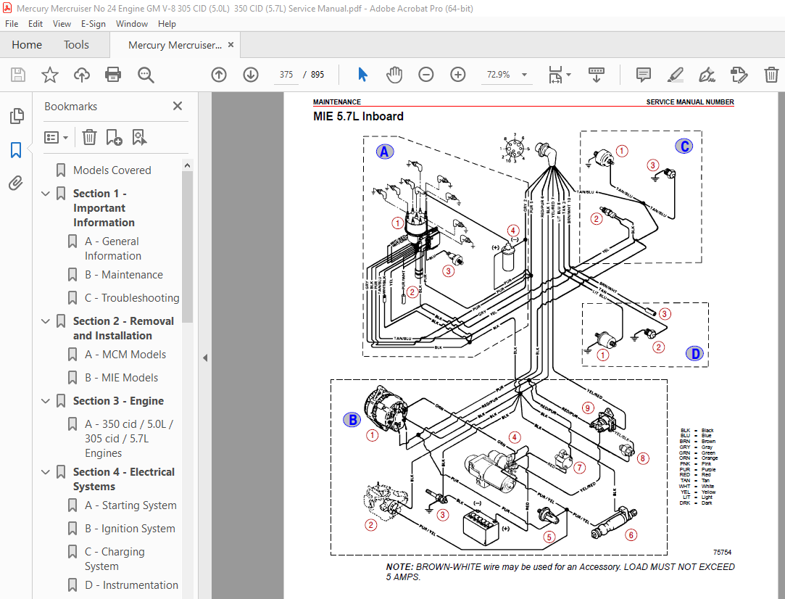Image resolution: width=785 pixels, height=599 pixels.
Task: Switch to the Tools tab
Action: [x=76, y=45]
